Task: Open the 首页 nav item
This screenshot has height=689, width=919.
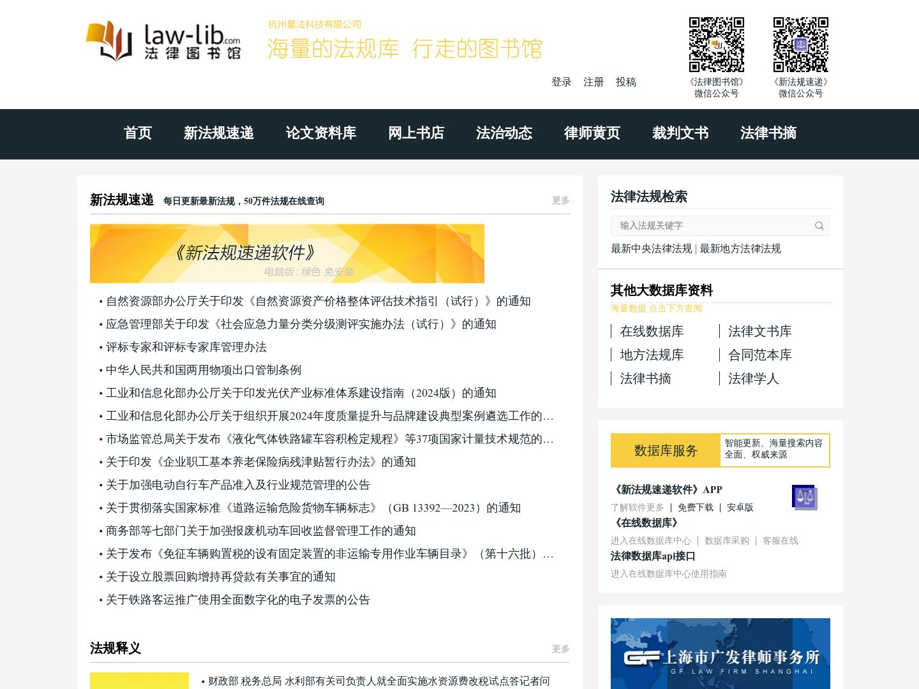Action: (x=138, y=133)
